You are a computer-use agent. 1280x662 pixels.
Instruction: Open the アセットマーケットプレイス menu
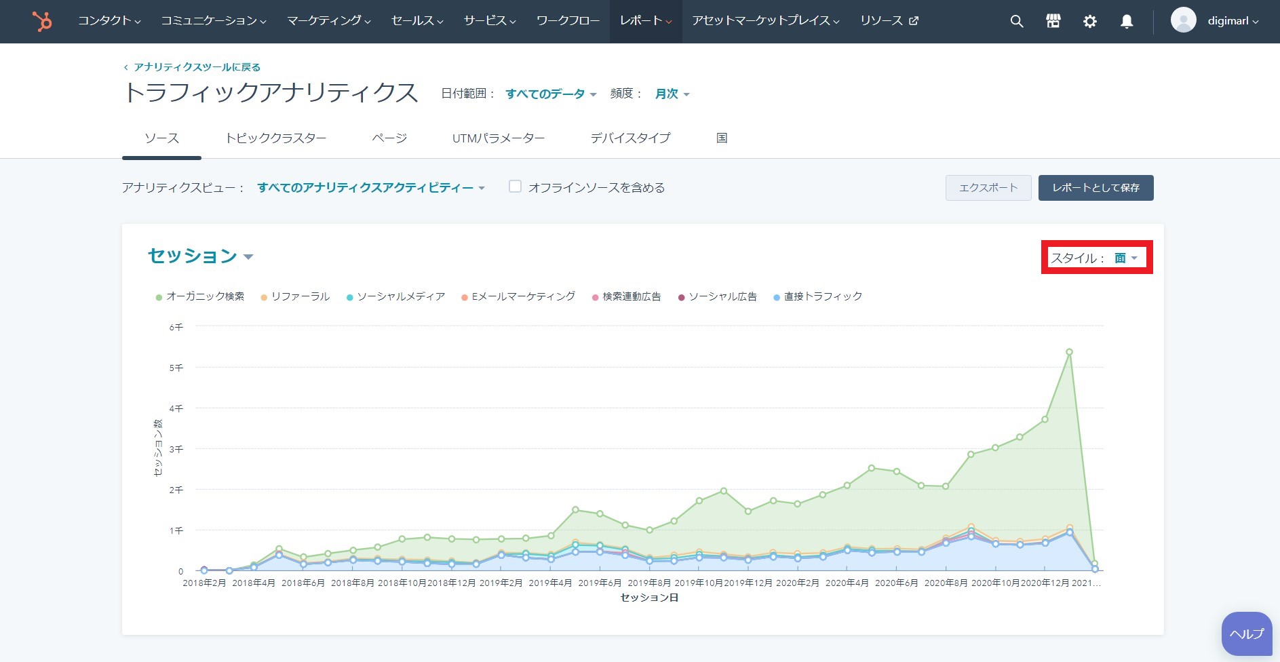[x=766, y=21]
